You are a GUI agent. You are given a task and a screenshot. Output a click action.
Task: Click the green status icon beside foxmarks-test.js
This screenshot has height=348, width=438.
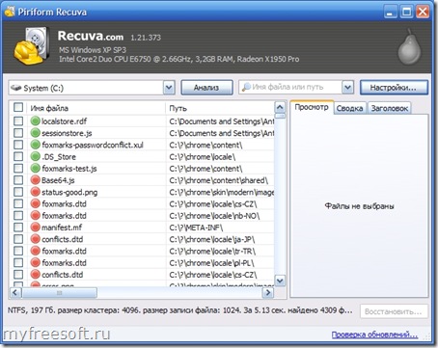pyautogui.click(x=35, y=168)
